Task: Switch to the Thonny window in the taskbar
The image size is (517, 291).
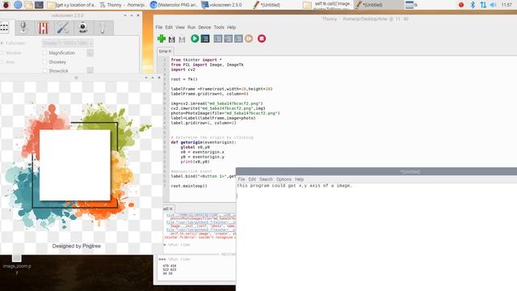Action: 123,5
